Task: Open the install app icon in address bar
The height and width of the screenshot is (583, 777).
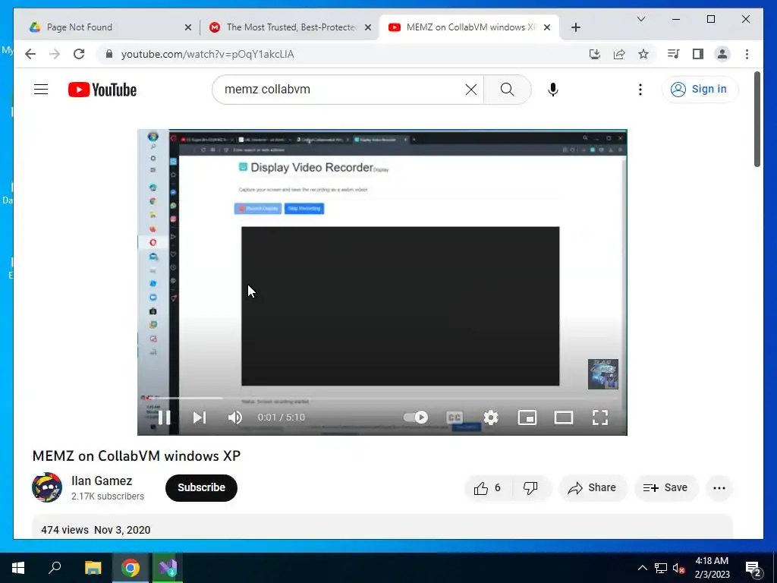Action: coord(595,54)
